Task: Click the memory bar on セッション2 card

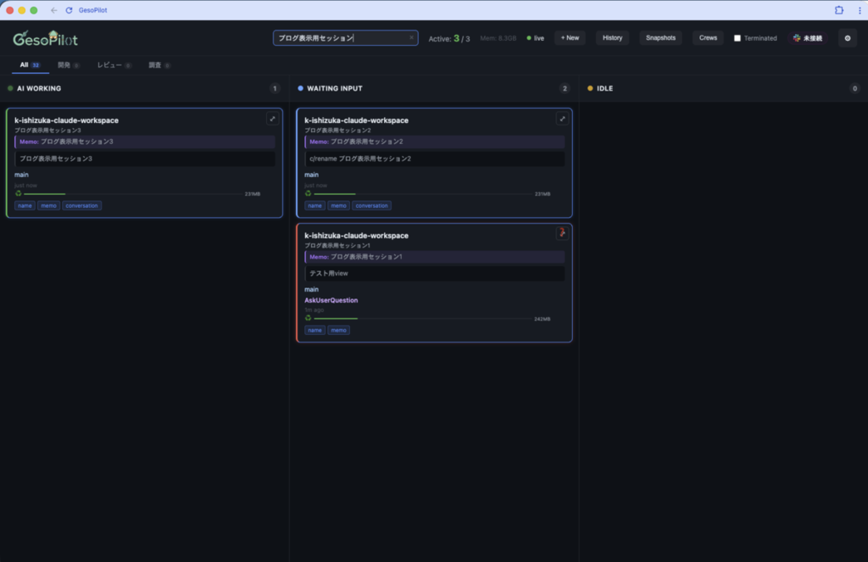Action: pyautogui.click(x=422, y=194)
